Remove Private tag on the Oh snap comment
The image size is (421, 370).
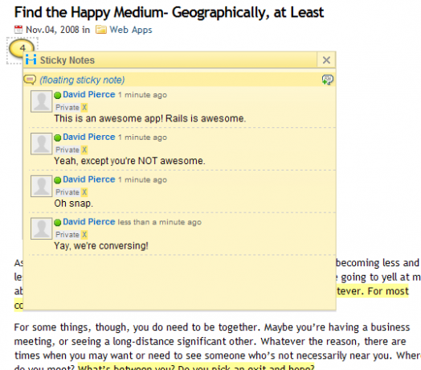point(84,192)
